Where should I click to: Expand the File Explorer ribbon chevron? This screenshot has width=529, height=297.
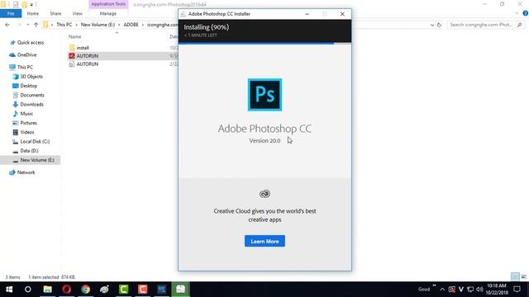[517, 13]
